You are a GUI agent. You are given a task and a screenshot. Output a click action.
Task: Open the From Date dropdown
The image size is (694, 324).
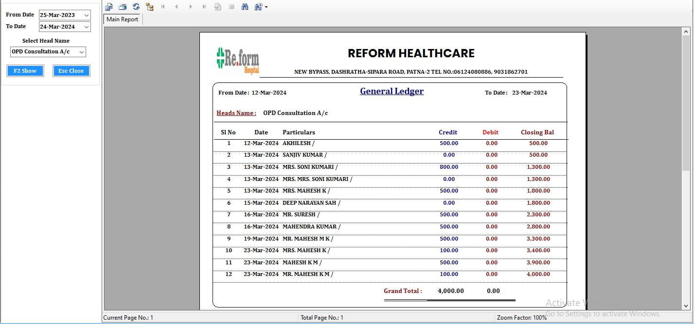(x=87, y=15)
